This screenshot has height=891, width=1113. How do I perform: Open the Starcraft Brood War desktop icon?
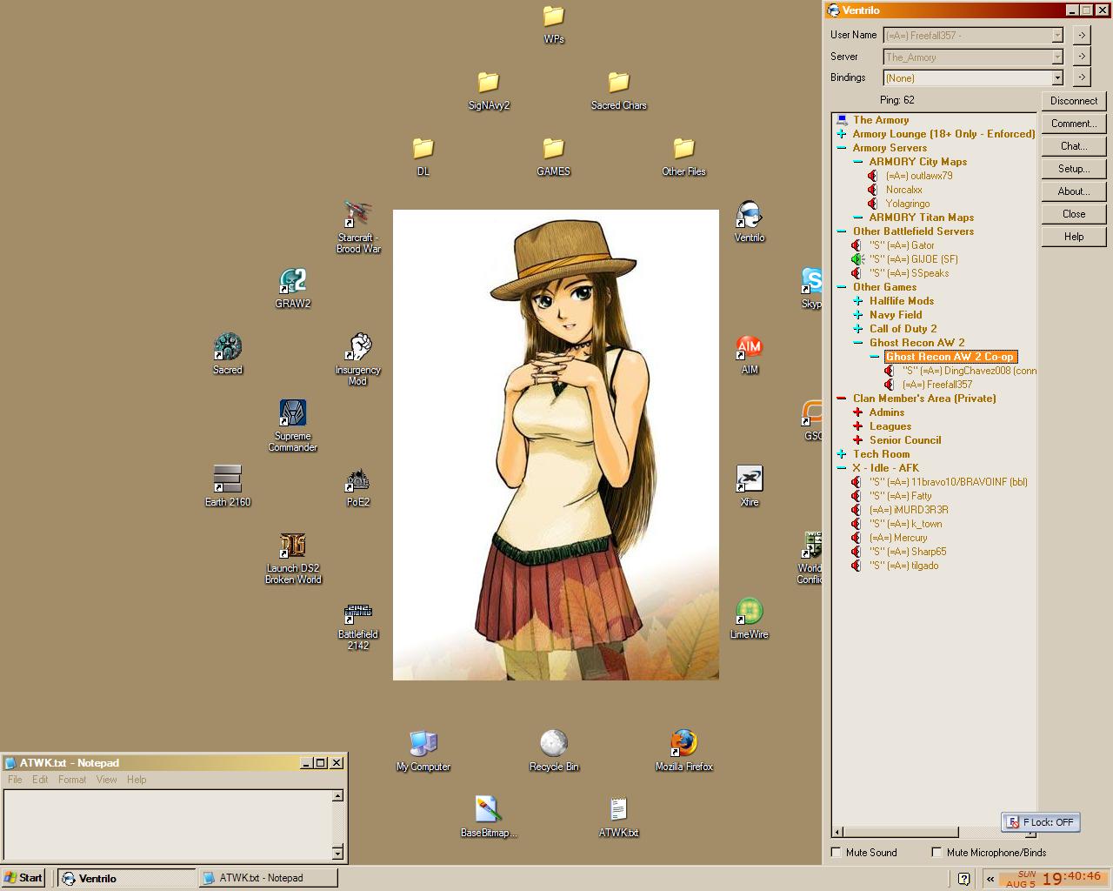pos(357,215)
